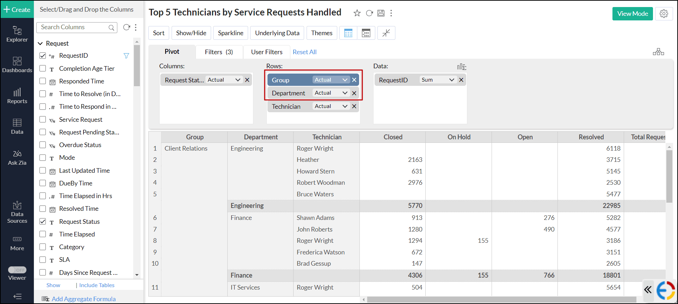Open the User Filters tab
The width and height of the screenshot is (678, 304).
pyautogui.click(x=266, y=52)
